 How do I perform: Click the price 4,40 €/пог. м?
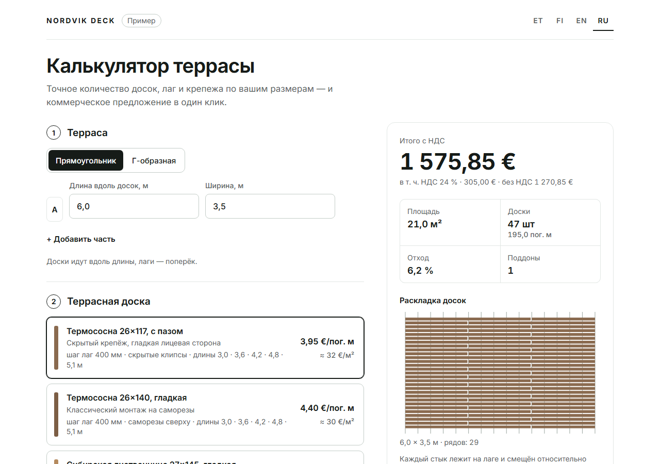pos(327,408)
